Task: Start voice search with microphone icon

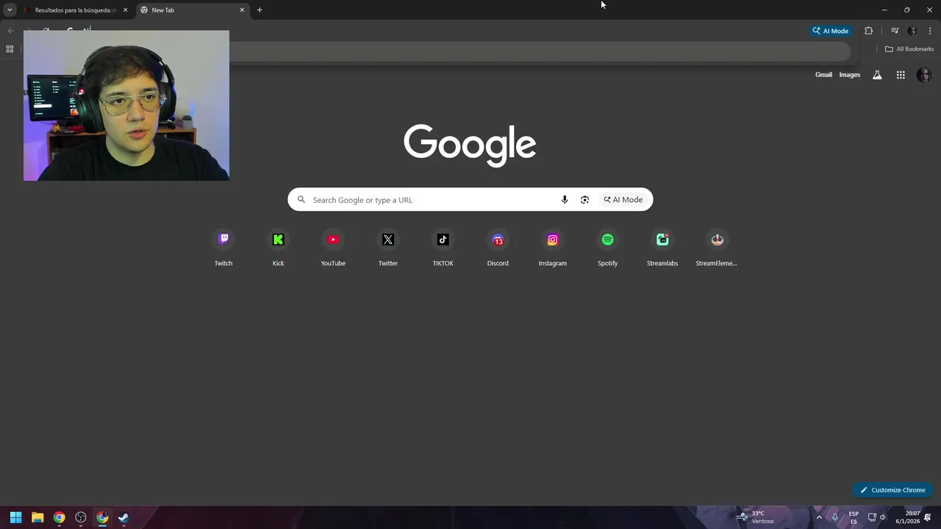Action: point(565,200)
